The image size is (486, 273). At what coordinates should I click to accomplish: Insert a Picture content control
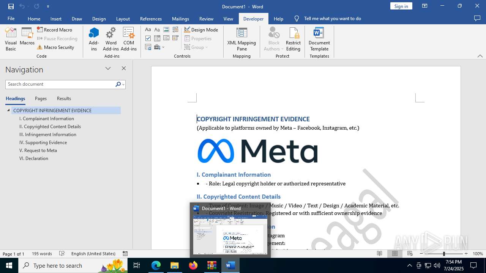(x=166, y=30)
